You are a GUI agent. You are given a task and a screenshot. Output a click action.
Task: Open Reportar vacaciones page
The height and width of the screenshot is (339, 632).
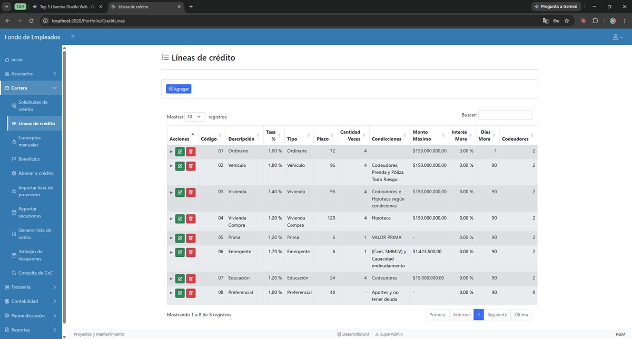coord(34,212)
